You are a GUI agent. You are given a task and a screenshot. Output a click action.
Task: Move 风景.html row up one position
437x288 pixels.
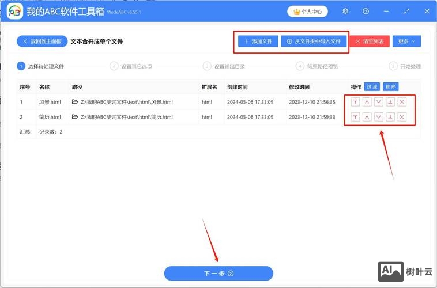pos(367,102)
